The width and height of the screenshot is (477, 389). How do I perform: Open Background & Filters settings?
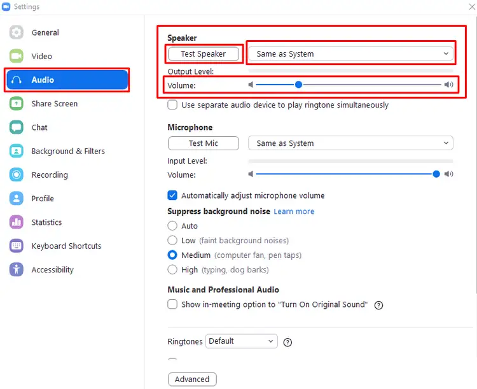(67, 151)
